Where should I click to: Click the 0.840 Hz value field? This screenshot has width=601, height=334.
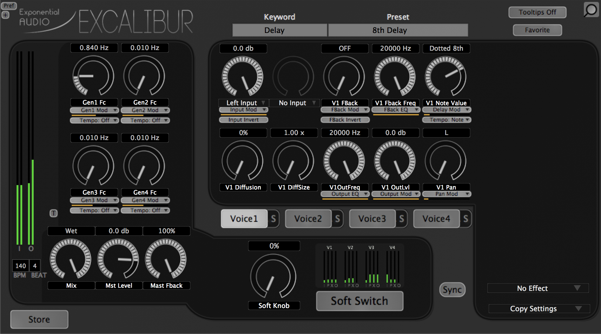pyautogui.click(x=94, y=48)
